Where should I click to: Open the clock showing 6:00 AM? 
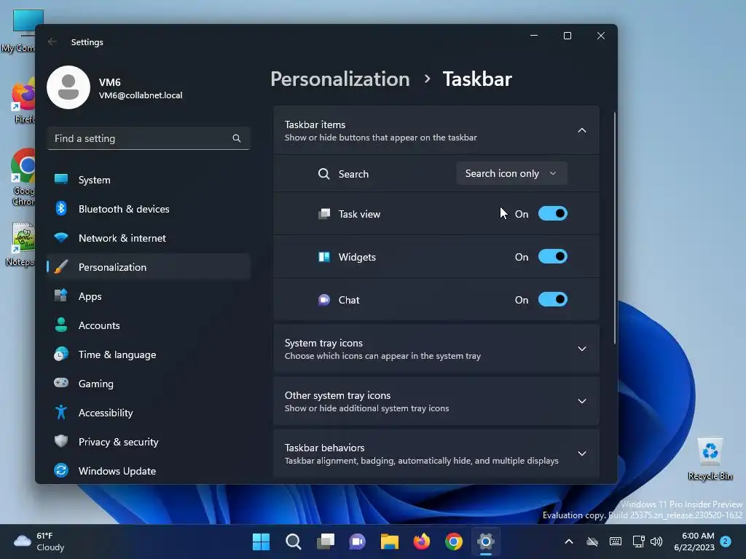pos(694,542)
